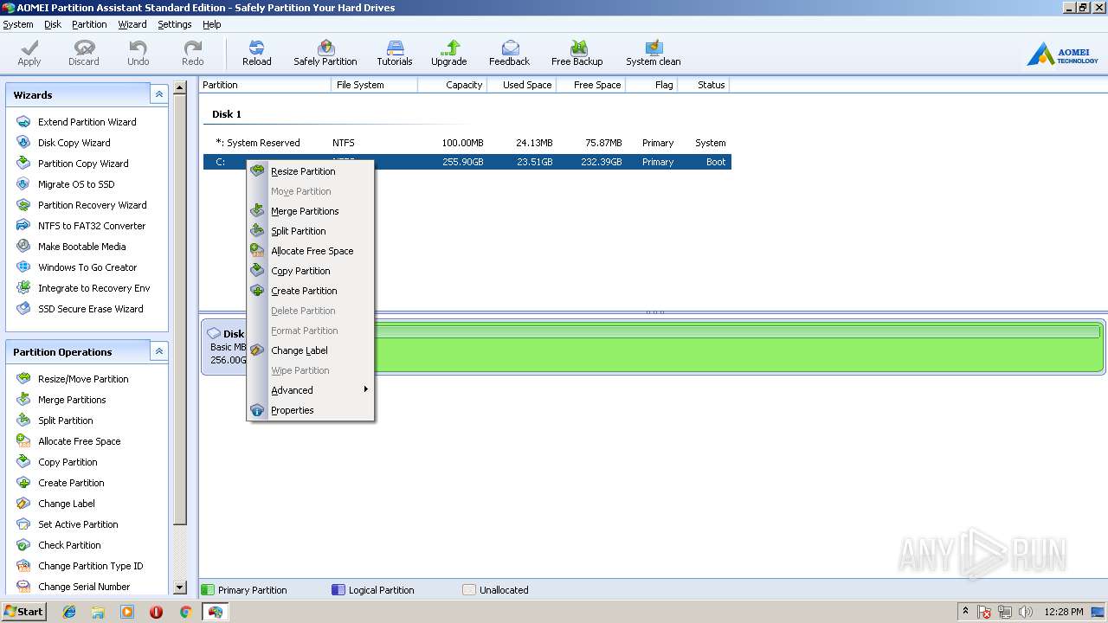
Task: Open Google Chrome from the taskbar
Action: pos(185,612)
